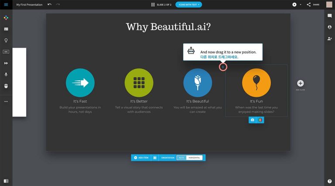Click the undo arrow

click(49, 4)
